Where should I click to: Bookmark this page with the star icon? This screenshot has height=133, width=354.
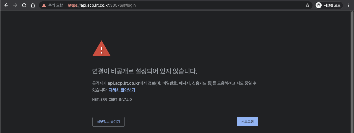(307, 5)
